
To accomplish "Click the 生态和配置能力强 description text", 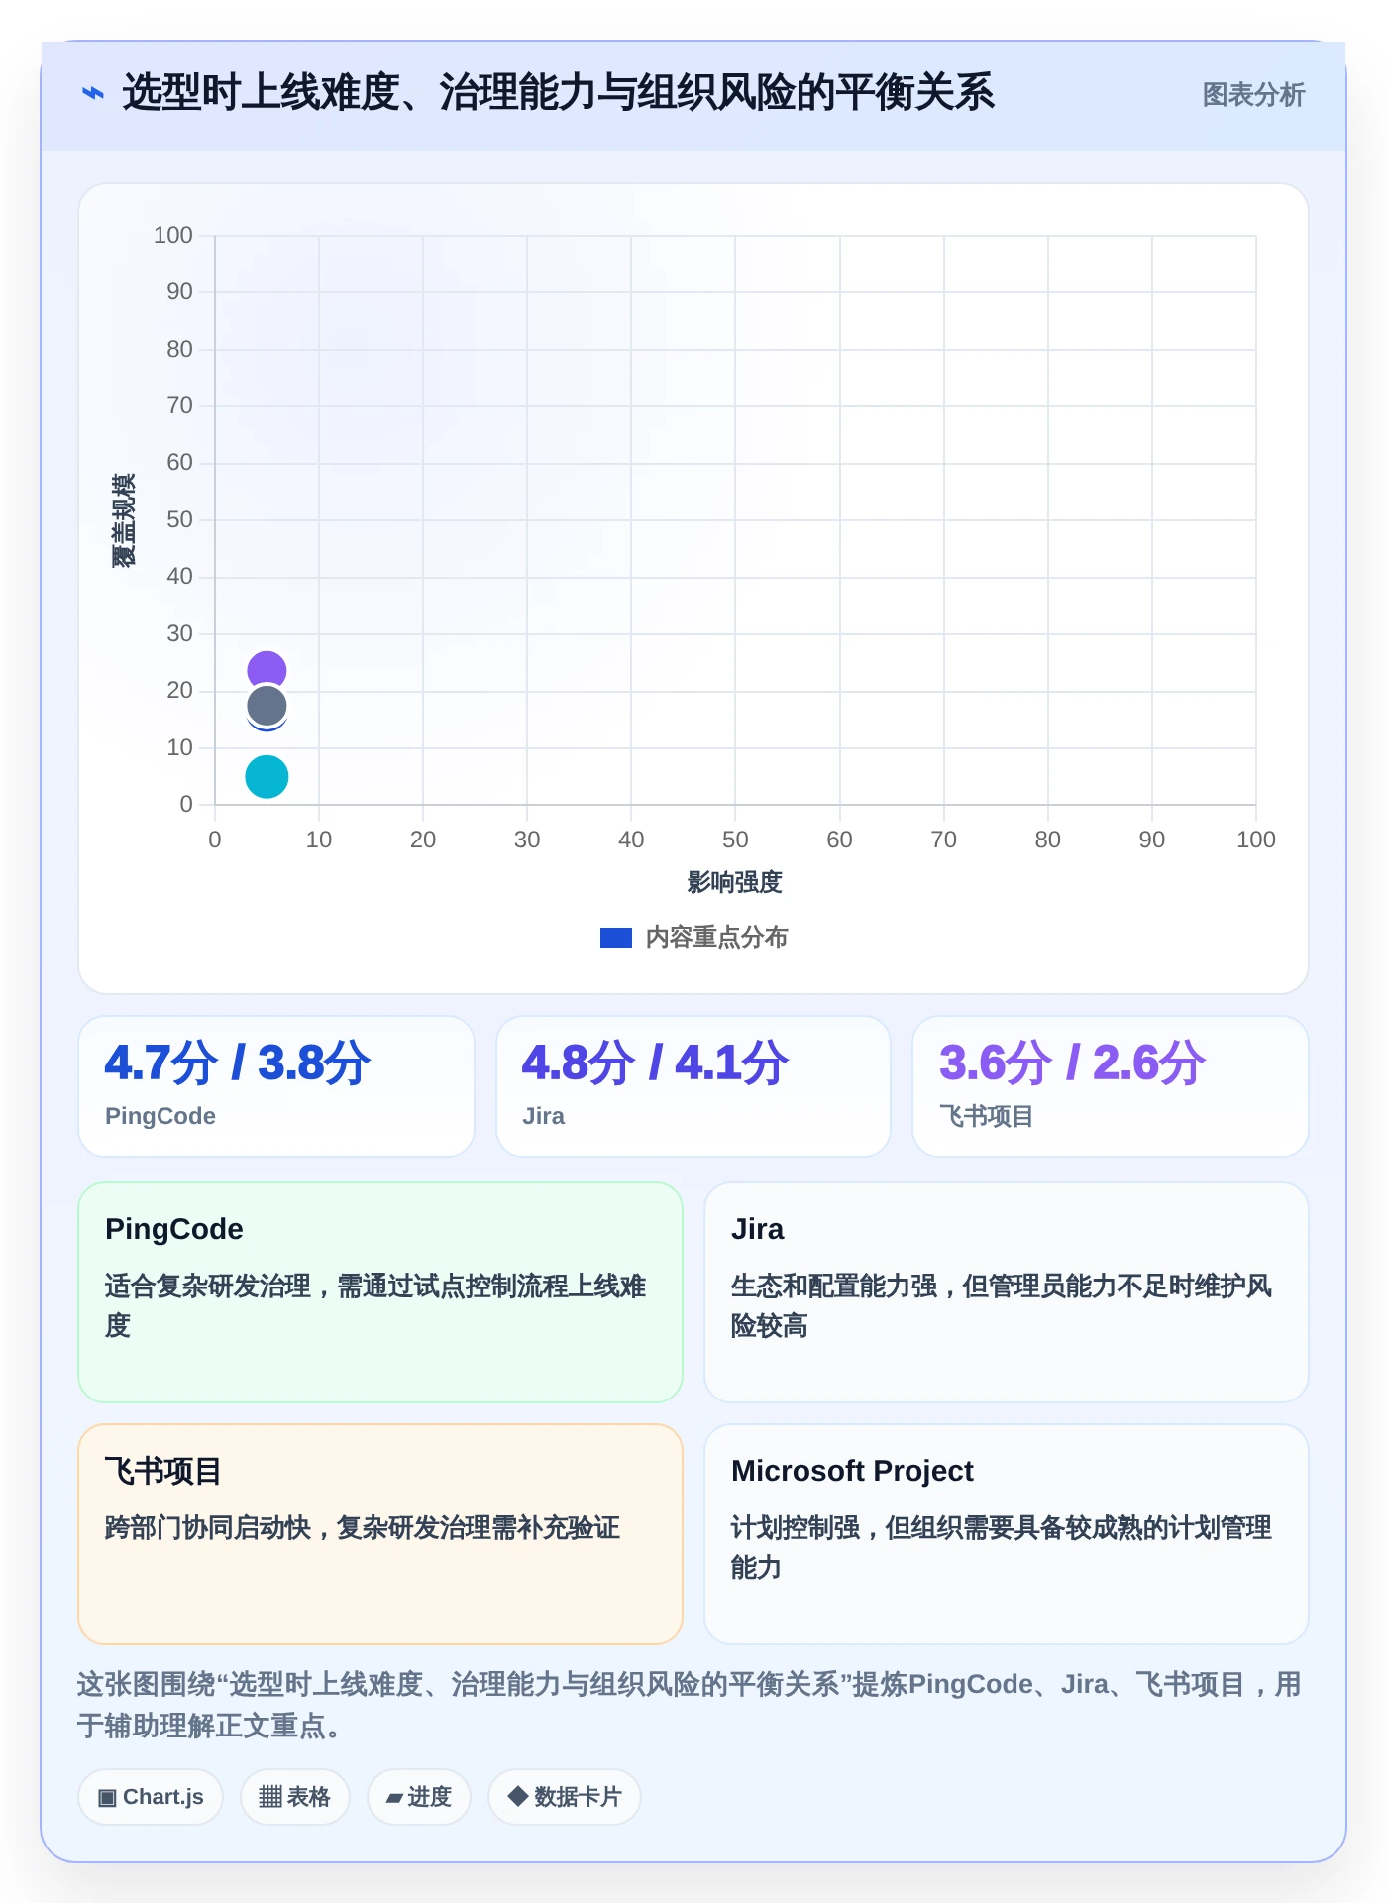I will click(1002, 1305).
